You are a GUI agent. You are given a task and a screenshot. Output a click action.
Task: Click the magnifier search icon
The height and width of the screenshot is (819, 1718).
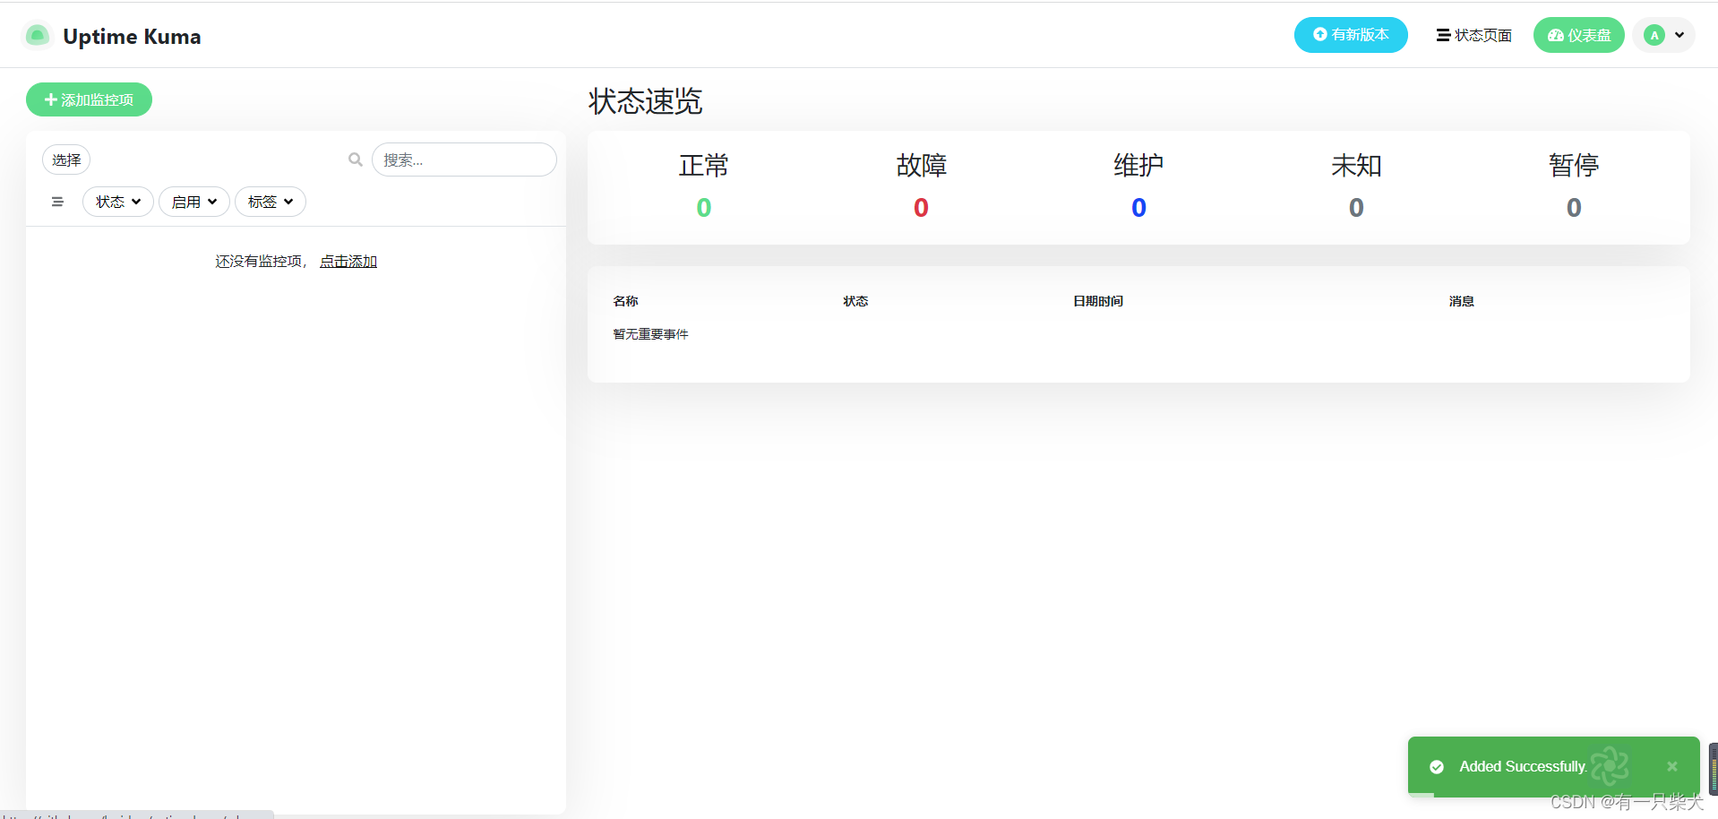356,159
